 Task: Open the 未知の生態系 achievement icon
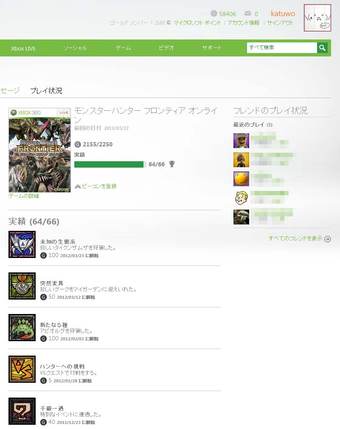coord(22,244)
